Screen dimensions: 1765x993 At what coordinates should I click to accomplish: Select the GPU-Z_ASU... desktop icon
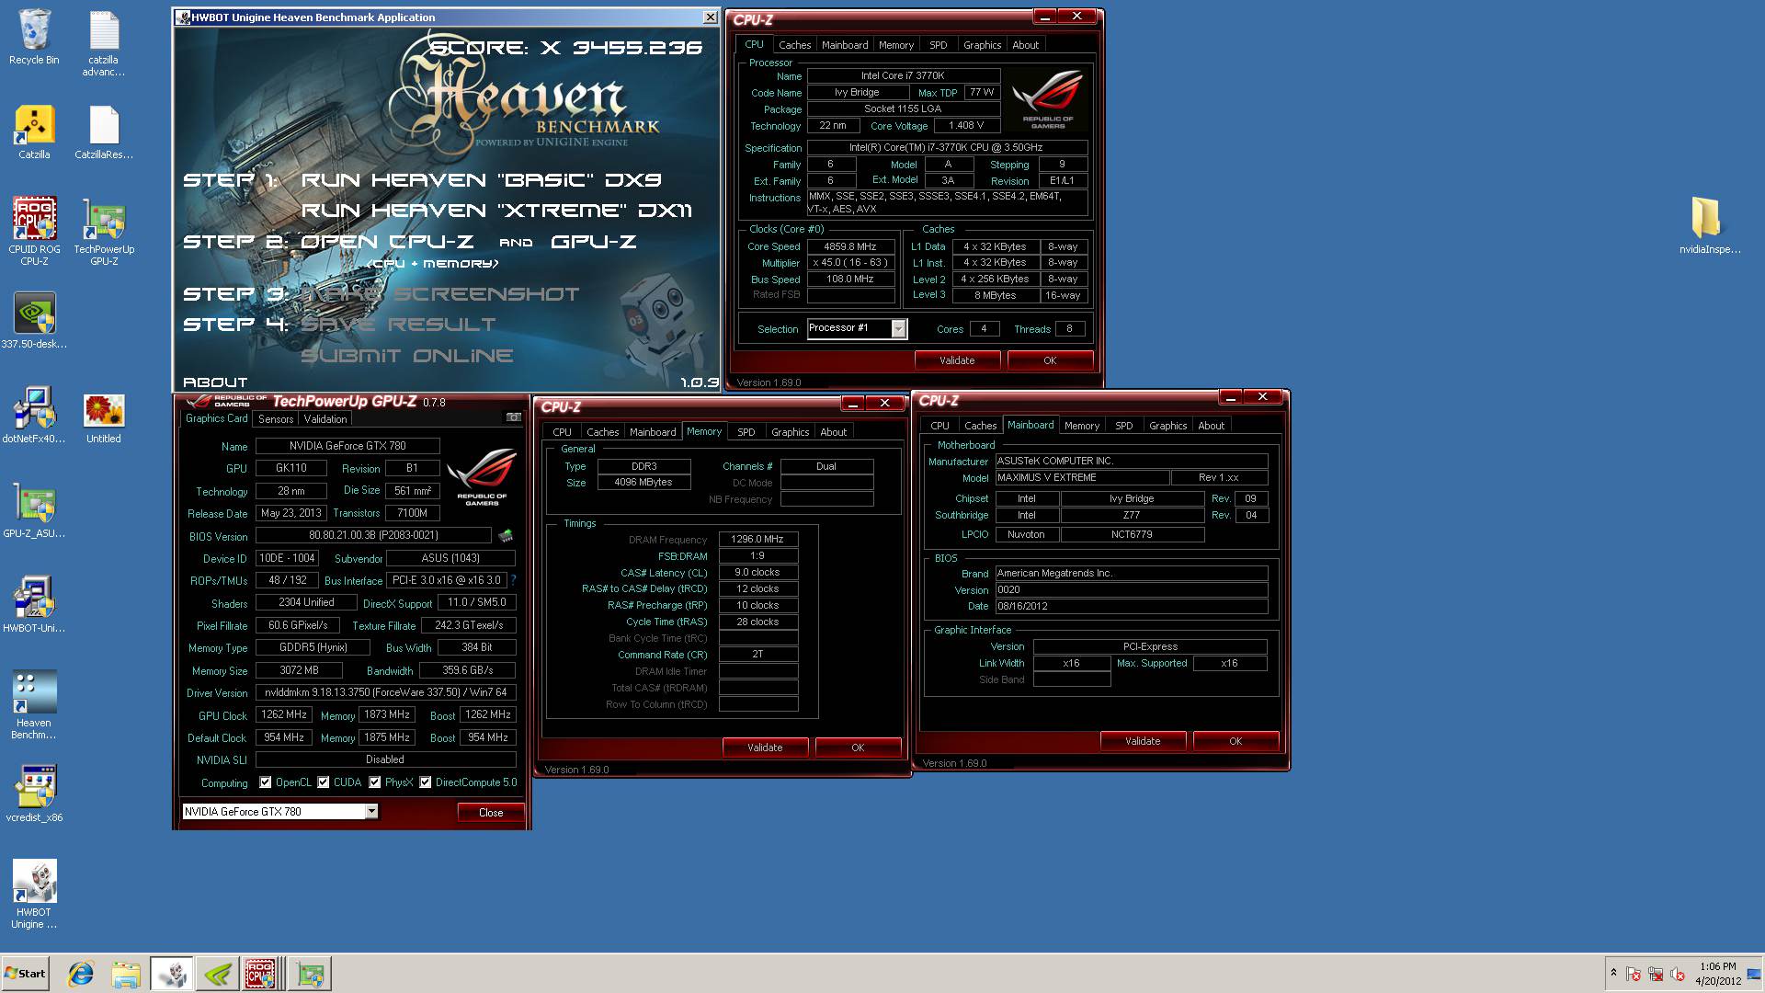point(34,510)
